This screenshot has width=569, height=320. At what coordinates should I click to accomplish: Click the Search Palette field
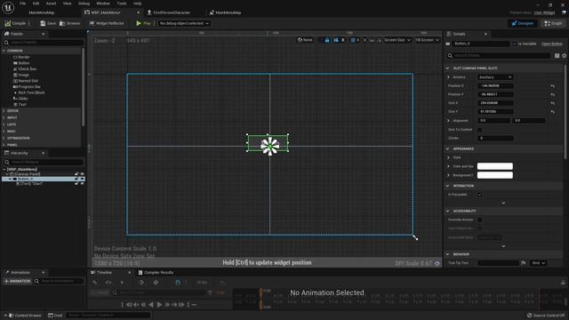[x=44, y=43]
